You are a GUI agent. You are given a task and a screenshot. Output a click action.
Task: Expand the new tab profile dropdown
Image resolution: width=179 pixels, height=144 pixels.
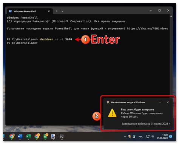click(62, 11)
